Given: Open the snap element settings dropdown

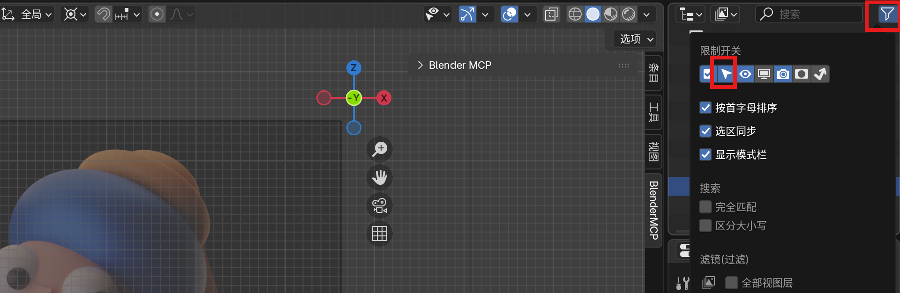Looking at the screenshot, I should point(127,15).
